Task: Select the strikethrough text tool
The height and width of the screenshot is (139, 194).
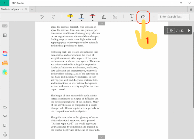Action: (x=92, y=16)
